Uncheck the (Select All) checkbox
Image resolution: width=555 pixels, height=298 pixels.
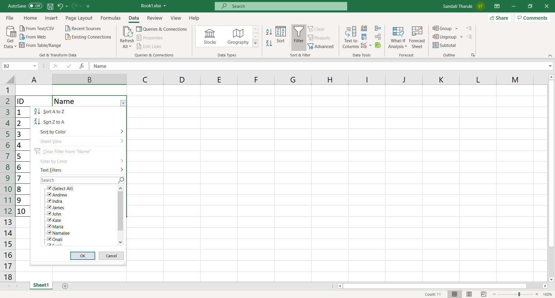click(x=49, y=188)
